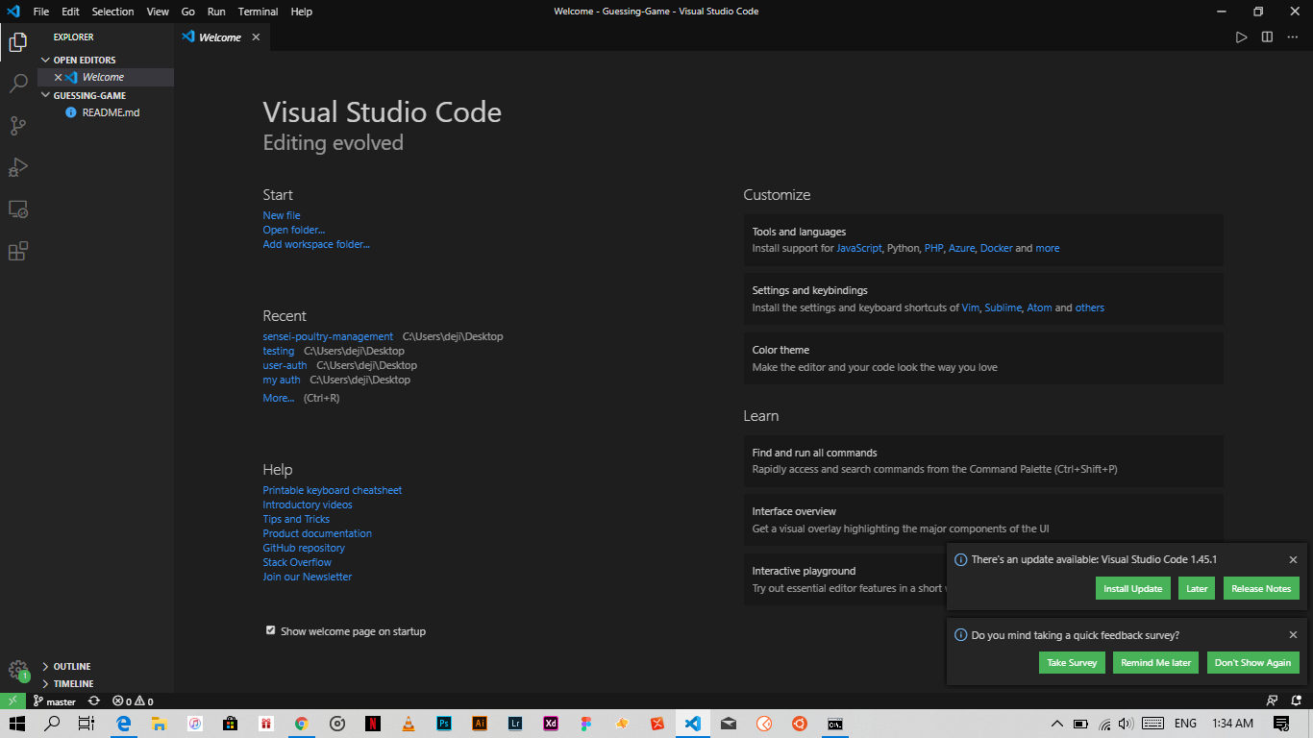This screenshot has height=738, width=1313.
Task: Open recent sensei-poultry-management folder
Action: (x=328, y=336)
